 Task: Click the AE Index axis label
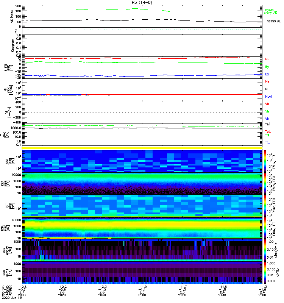(x=12, y=17)
